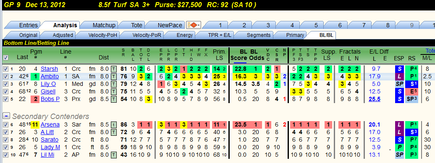Screen dimensions: 435x163
Task: Open the orange diamond tools dropdown icon
Action: (194, 25)
